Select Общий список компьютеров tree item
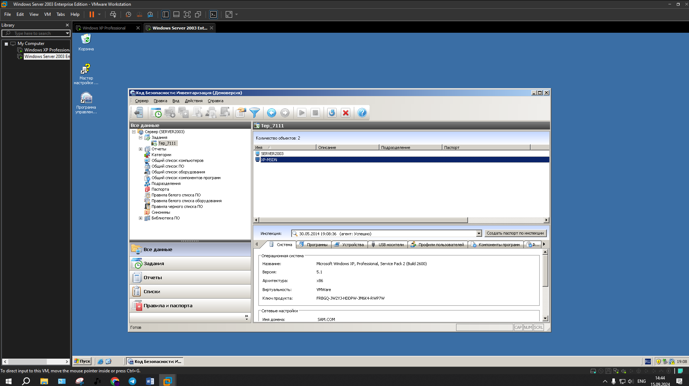The image size is (689, 386). tap(177, 161)
